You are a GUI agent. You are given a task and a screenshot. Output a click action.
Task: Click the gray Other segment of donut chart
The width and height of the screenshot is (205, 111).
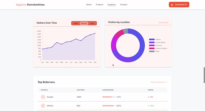point(125,31)
